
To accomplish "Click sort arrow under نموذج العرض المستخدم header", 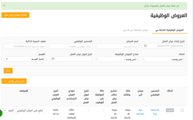I will click(72, 102).
